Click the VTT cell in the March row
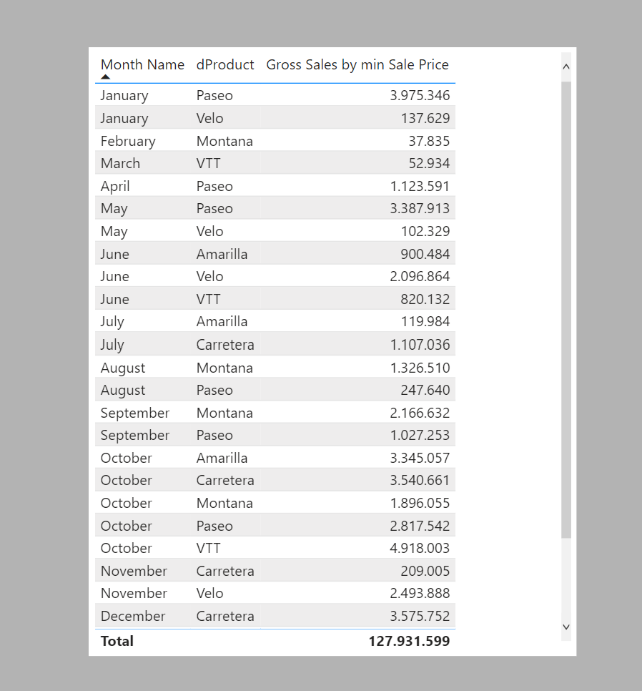Image resolution: width=642 pixels, height=691 pixels. click(208, 163)
